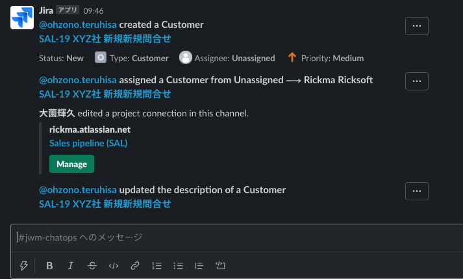The image size is (463, 279).
Task: Open the first SAL-19 XYZ社 issue link
Action: (105, 39)
